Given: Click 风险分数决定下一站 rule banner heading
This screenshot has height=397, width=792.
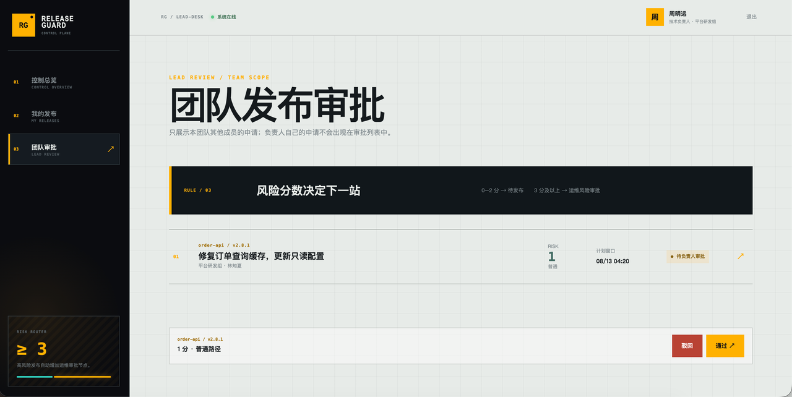Looking at the screenshot, I should [x=309, y=190].
